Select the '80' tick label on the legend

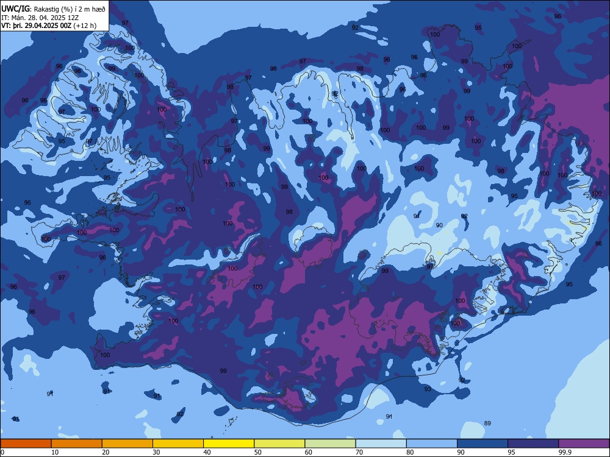click(410, 452)
